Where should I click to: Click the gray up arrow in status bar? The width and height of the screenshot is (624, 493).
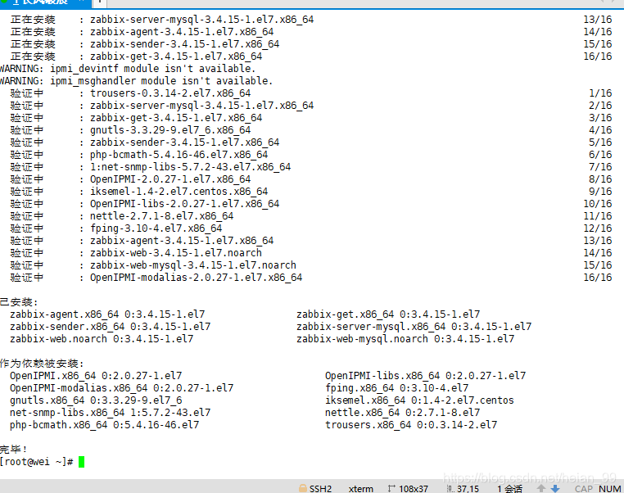pyautogui.click(x=540, y=488)
